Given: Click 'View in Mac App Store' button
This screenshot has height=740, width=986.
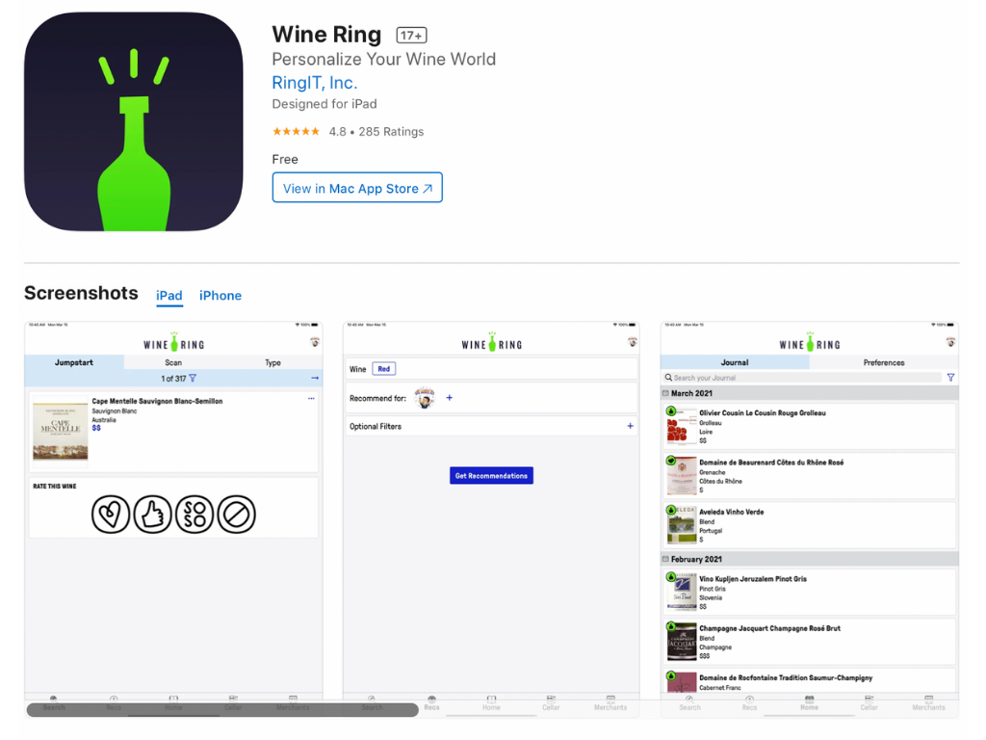Looking at the screenshot, I should pyautogui.click(x=357, y=188).
